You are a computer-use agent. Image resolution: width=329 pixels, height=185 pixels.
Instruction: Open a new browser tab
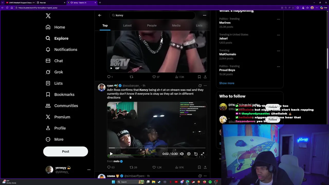coord(100,3)
